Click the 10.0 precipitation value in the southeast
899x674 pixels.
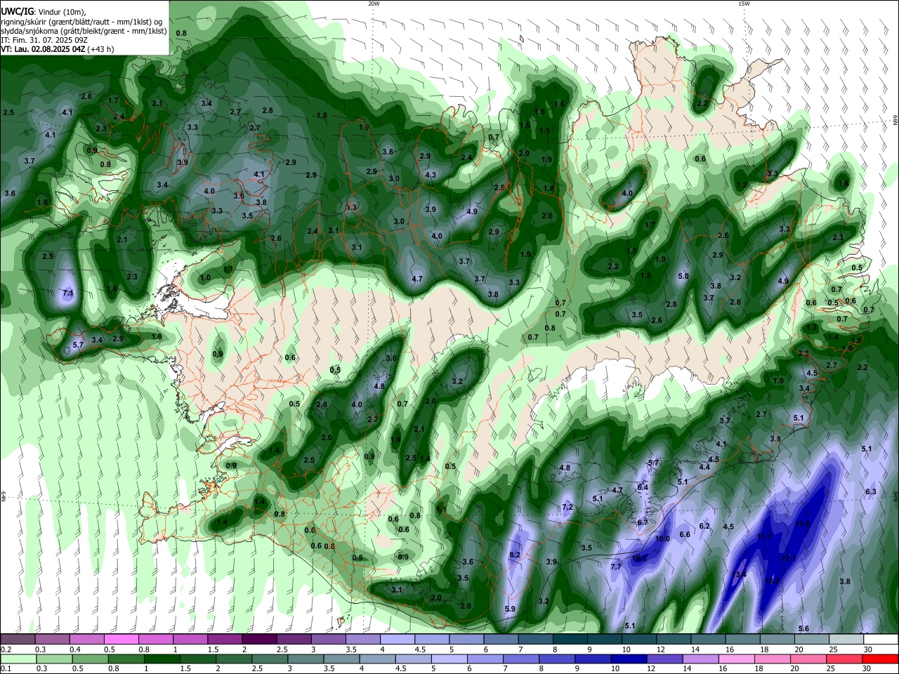pyautogui.click(x=662, y=539)
